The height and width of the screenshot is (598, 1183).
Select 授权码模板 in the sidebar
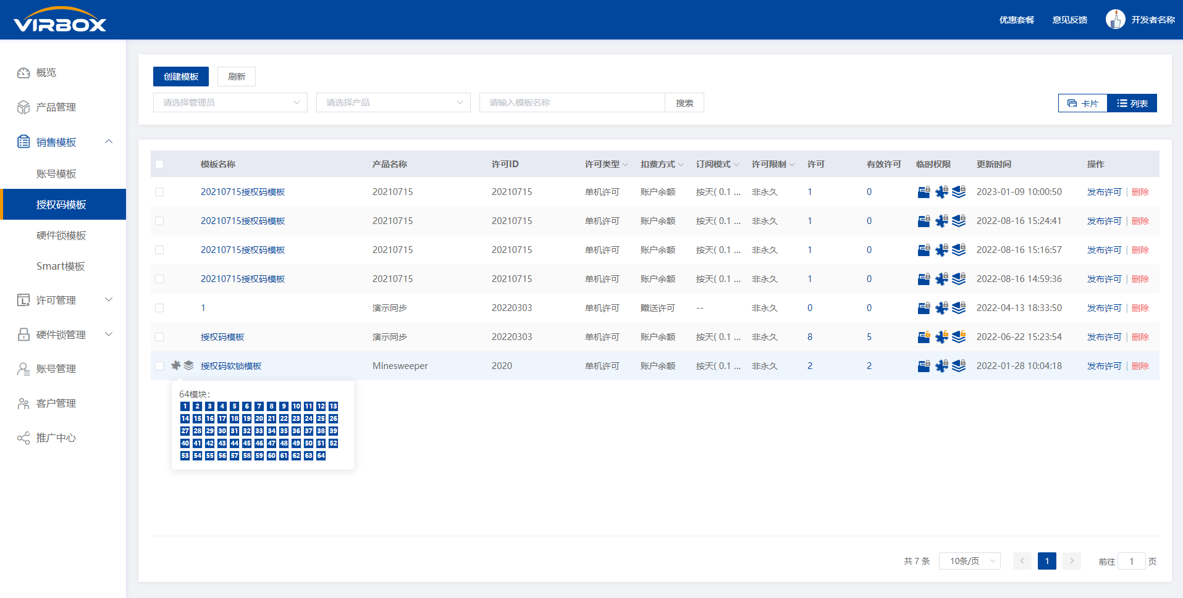(63, 204)
